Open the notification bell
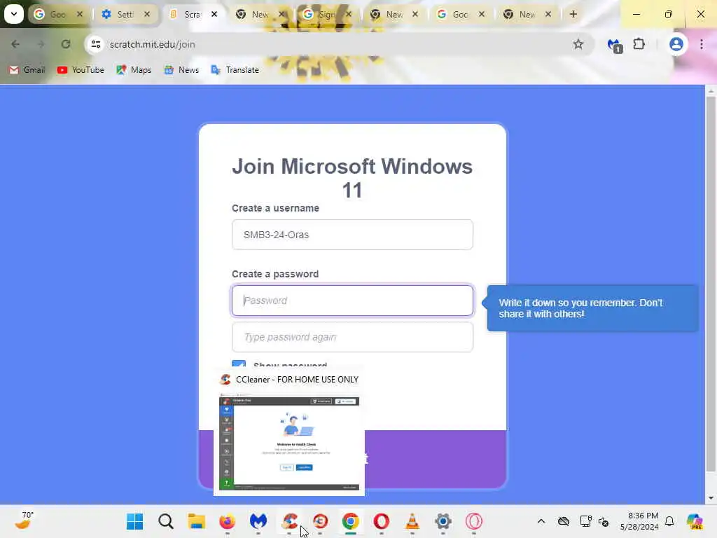This screenshot has height=538, width=717. point(669,521)
